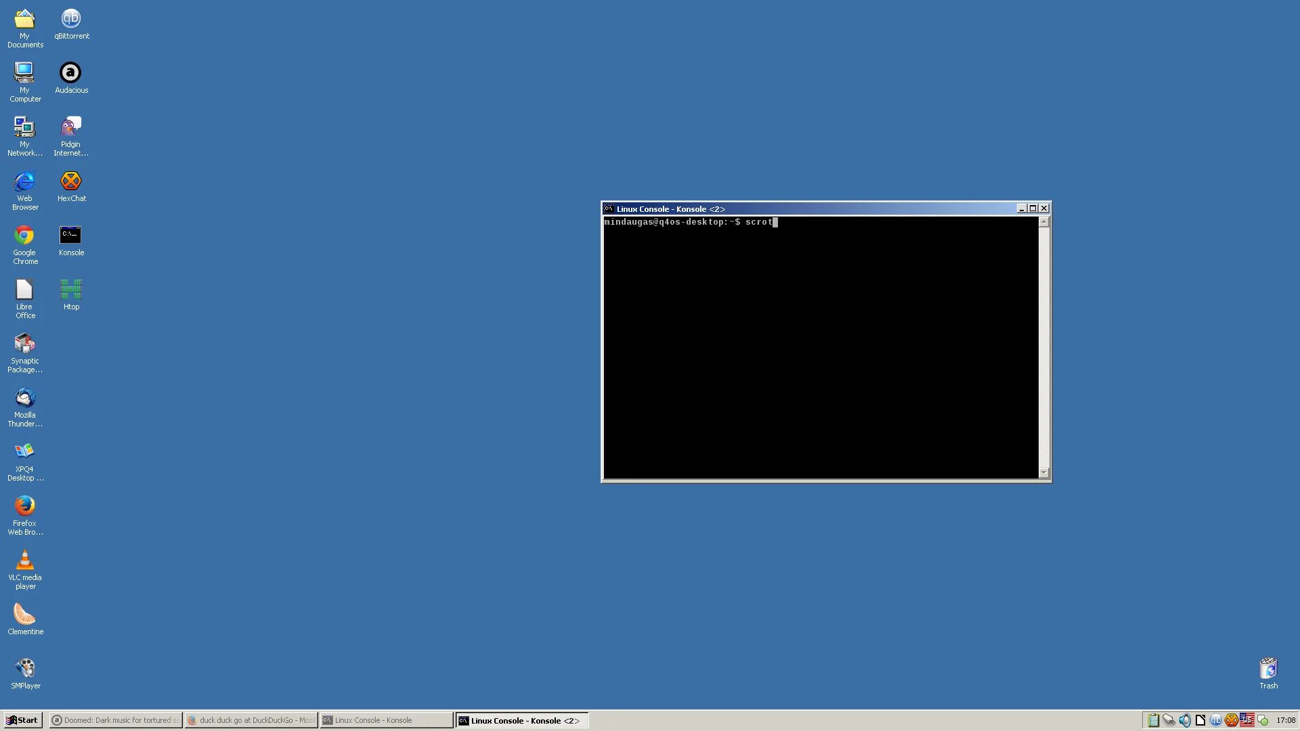This screenshot has width=1300, height=731.
Task: Open the qBittorrent desktop icon
Action: coord(71,19)
